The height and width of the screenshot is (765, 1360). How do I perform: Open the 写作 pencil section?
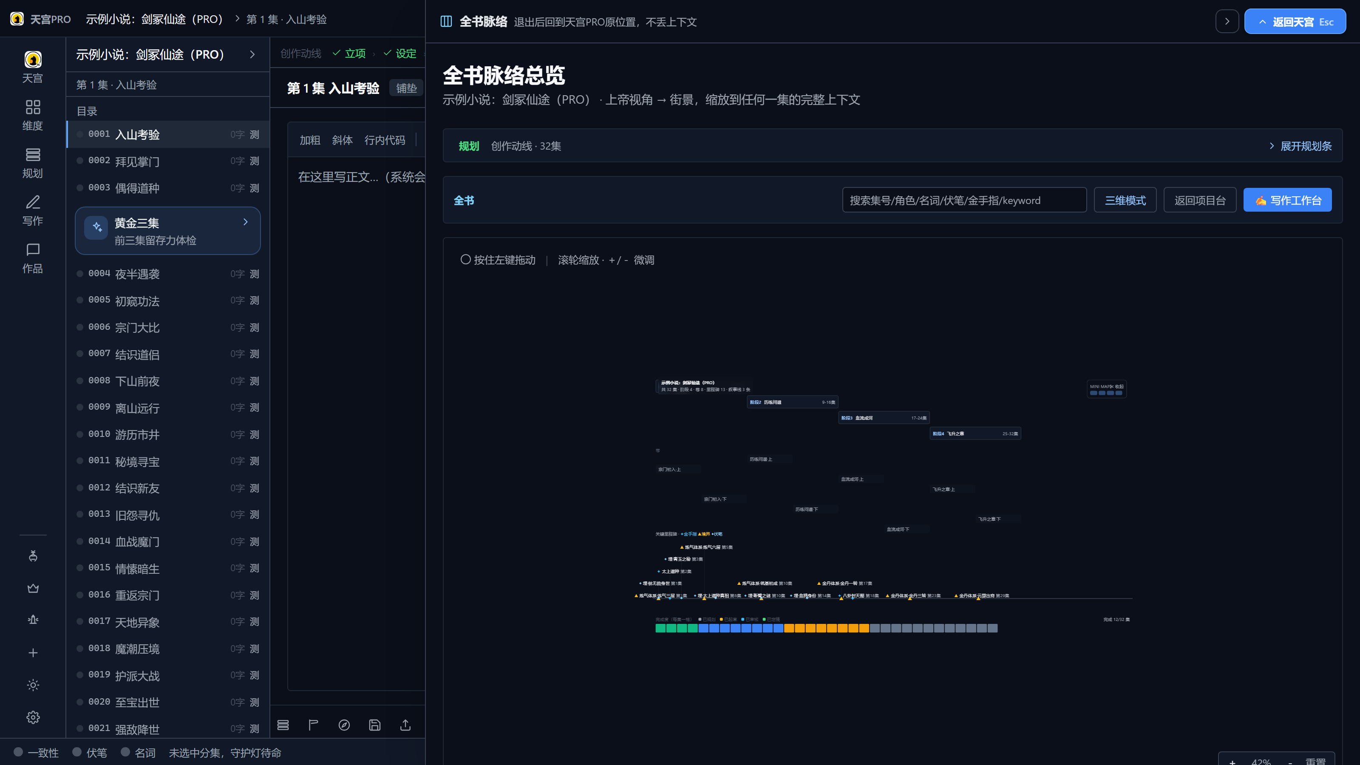point(33,210)
